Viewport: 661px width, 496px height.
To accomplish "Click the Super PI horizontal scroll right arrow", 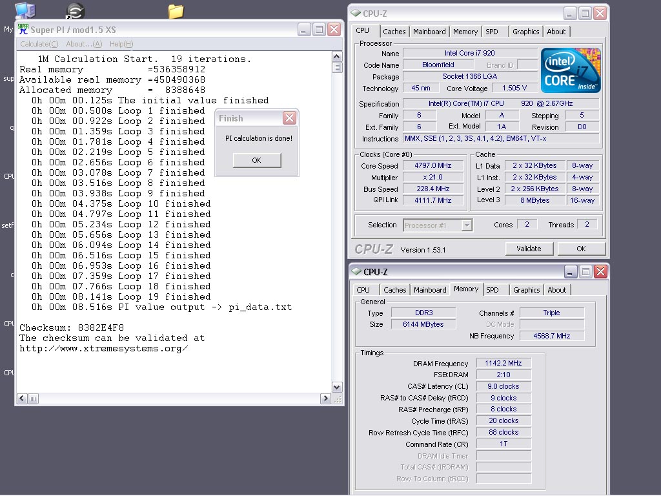I will (x=325, y=398).
